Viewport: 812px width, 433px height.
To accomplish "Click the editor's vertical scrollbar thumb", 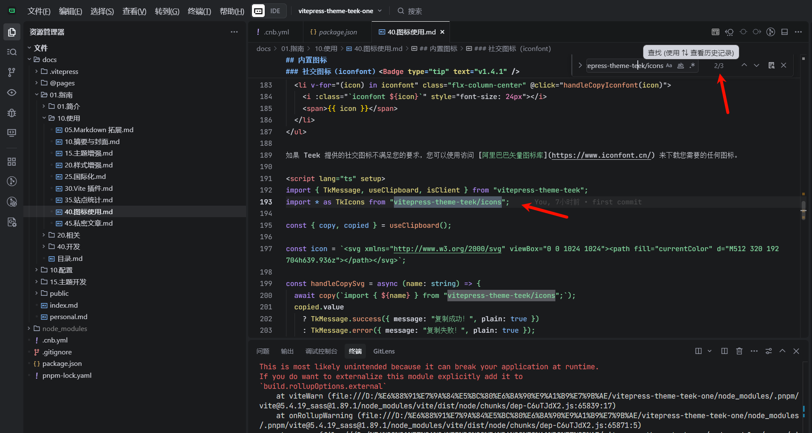I will click(x=803, y=210).
